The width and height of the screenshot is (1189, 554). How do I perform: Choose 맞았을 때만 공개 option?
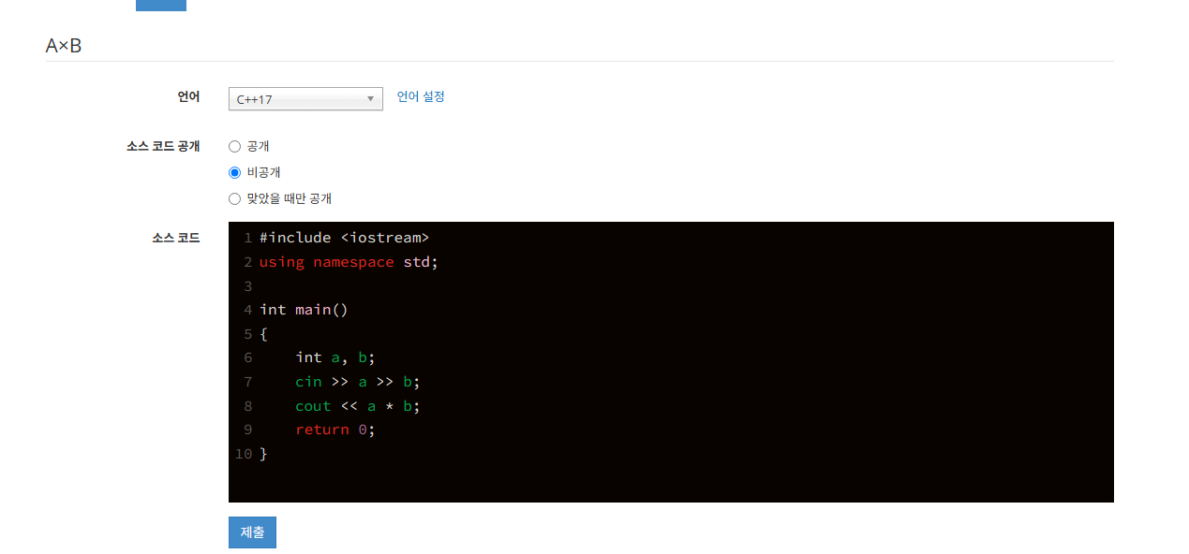(x=234, y=198)
